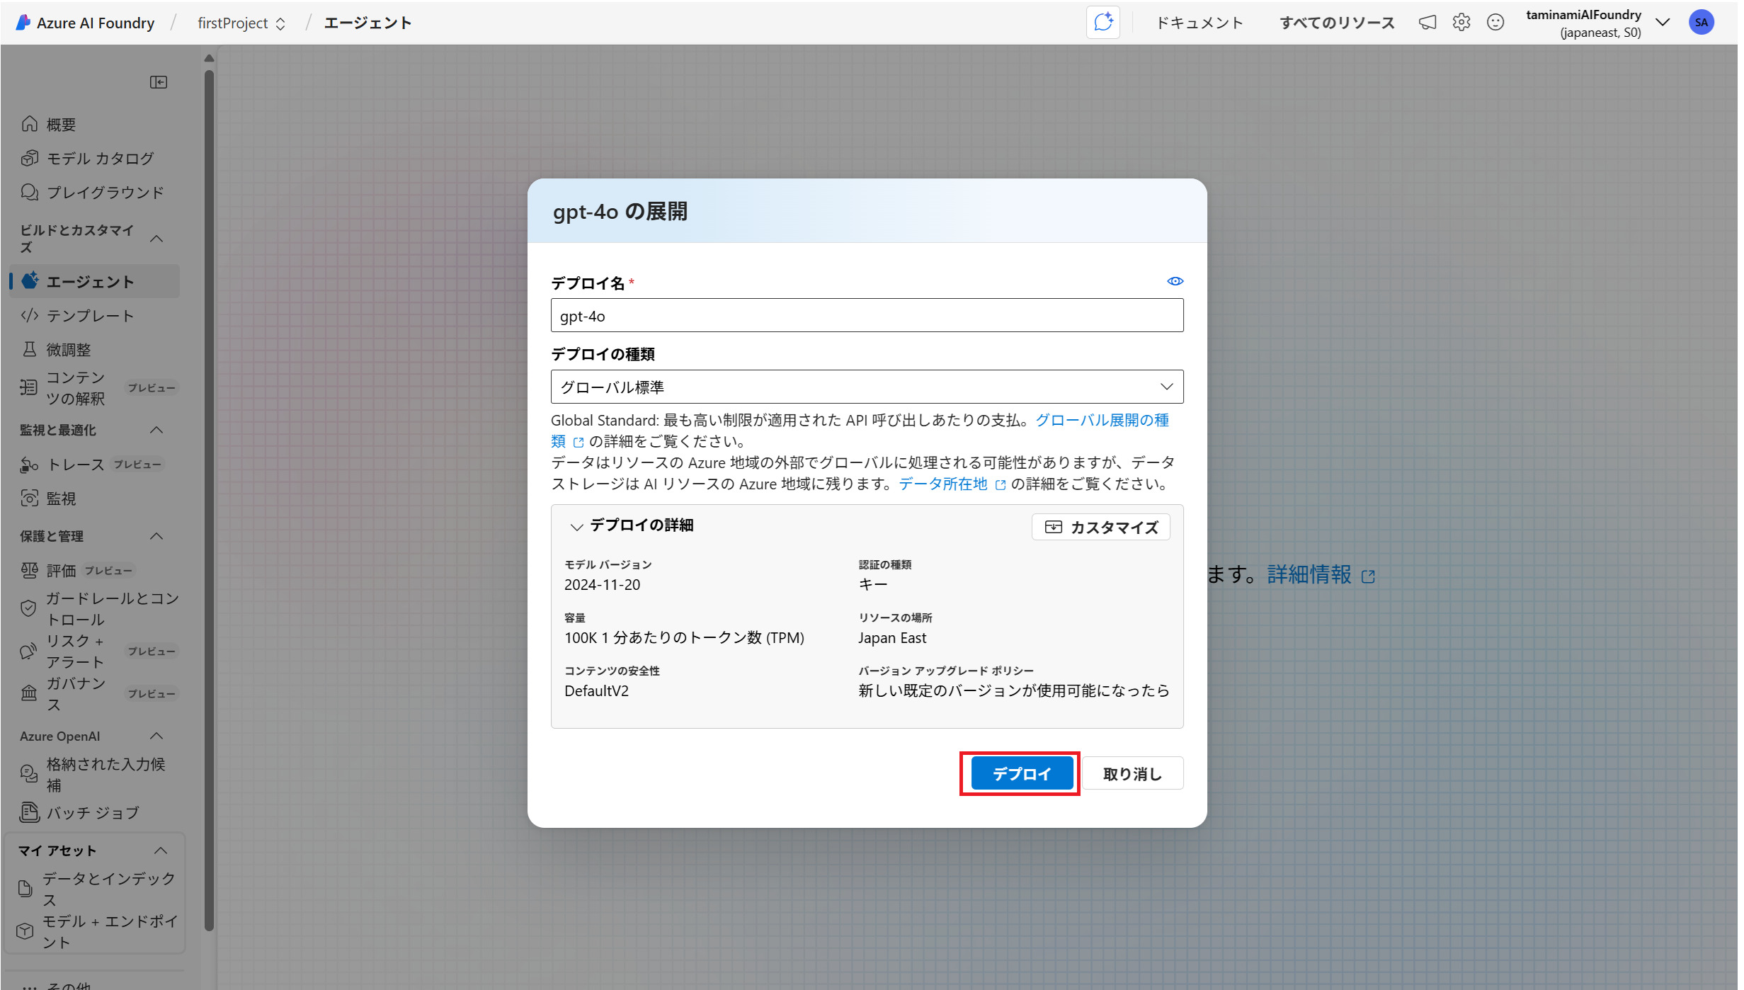This screenshot has height=990, width=1744.
Task: Open ドキュメント in top bar
Action: (1199, 23)
